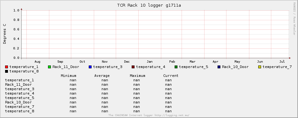Screen dimensions: 298x118
Task: Select the temperature_4 label in the legend
Action: [150, 67]
